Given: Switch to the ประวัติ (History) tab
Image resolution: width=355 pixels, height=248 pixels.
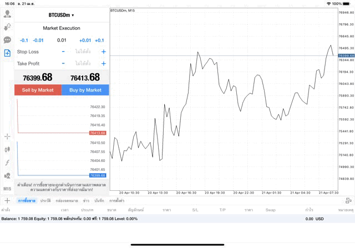Looking at the screenshot, I should 45,200.
